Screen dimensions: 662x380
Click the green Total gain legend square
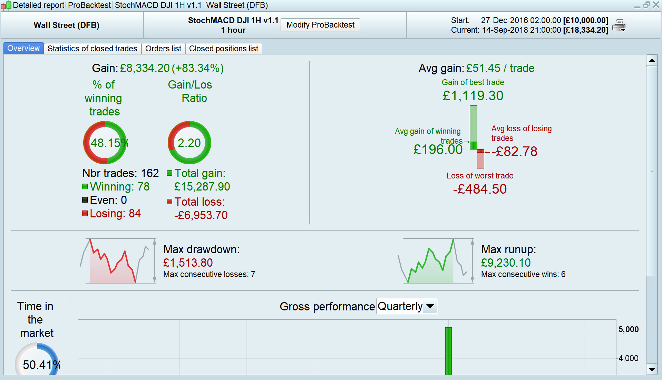click(x=169, y=173)
